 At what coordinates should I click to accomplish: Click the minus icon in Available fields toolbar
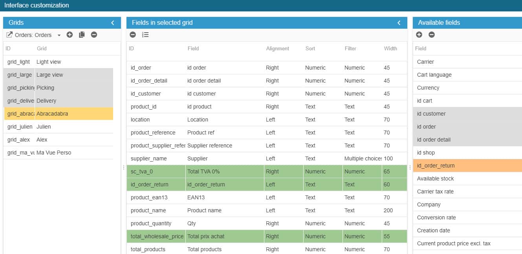coord(432,35)
